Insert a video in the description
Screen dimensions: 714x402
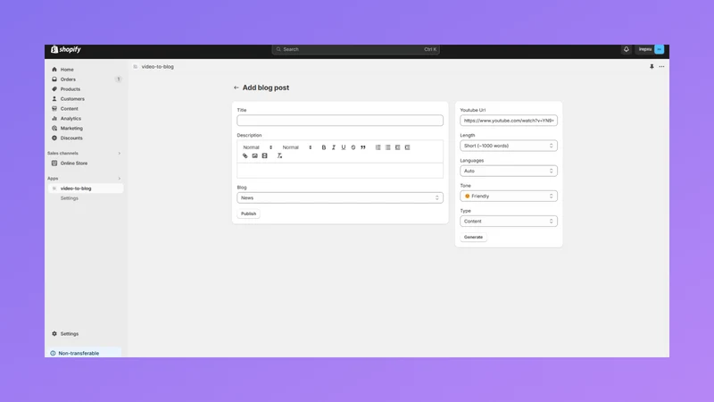point(264,155)
